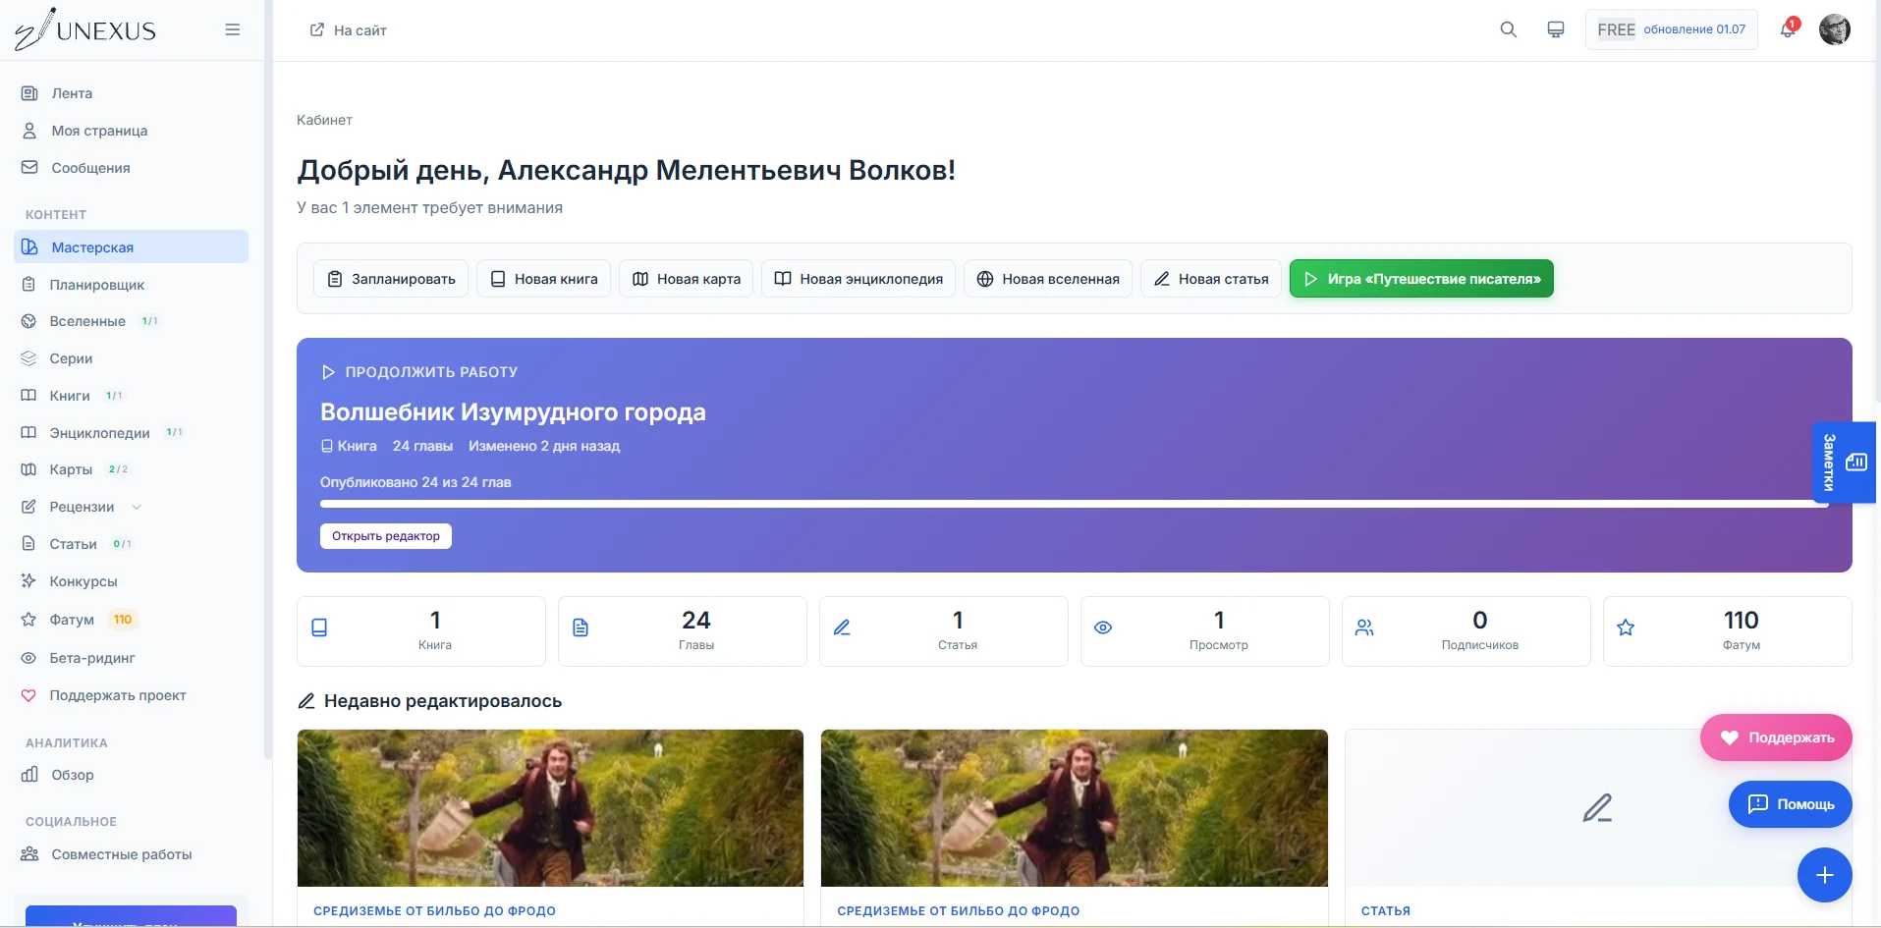The image size is (1881, 928).
Task: Open the search magnifier in the header
Action: click(1509, 29)
